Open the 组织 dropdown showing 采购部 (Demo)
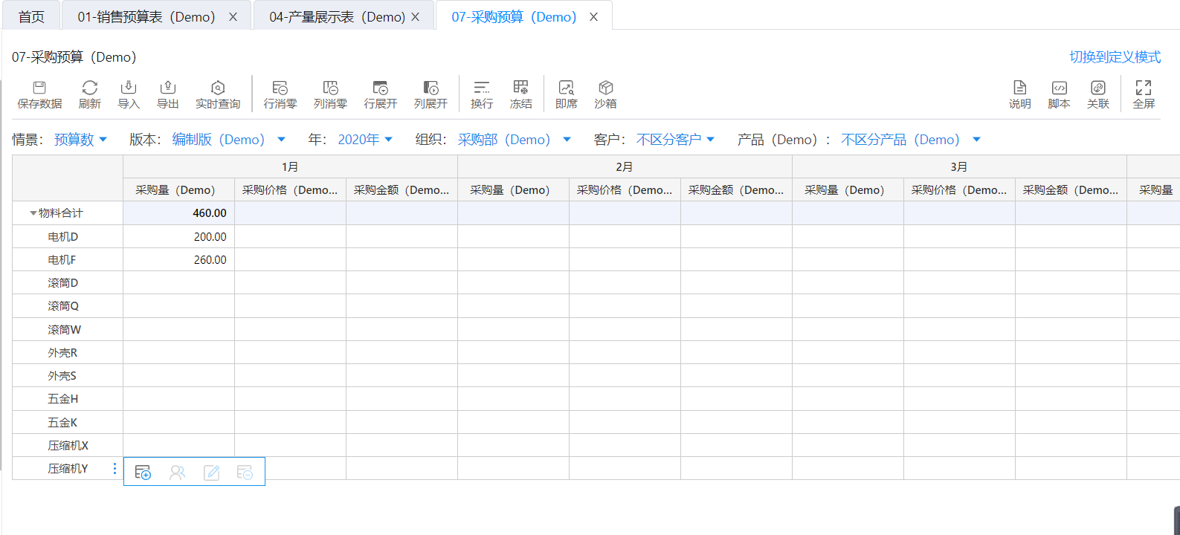 coord(514,140)
